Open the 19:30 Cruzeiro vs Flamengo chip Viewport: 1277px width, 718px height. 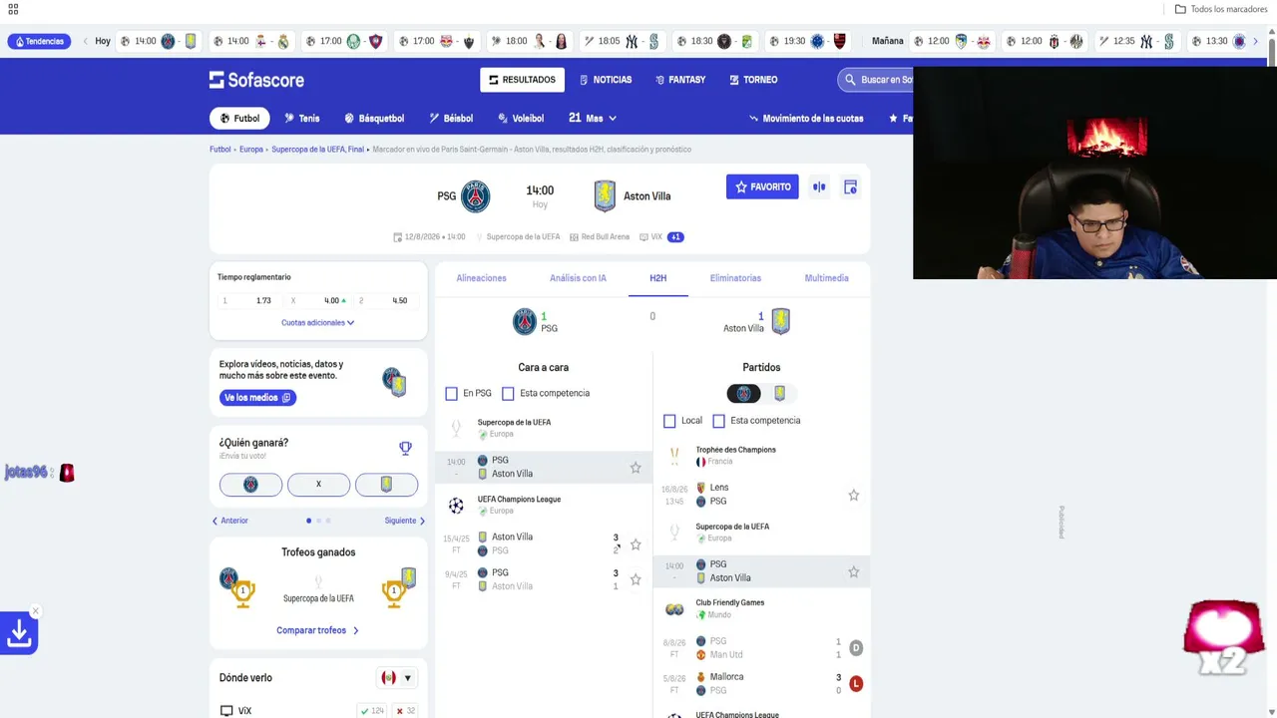807,41
